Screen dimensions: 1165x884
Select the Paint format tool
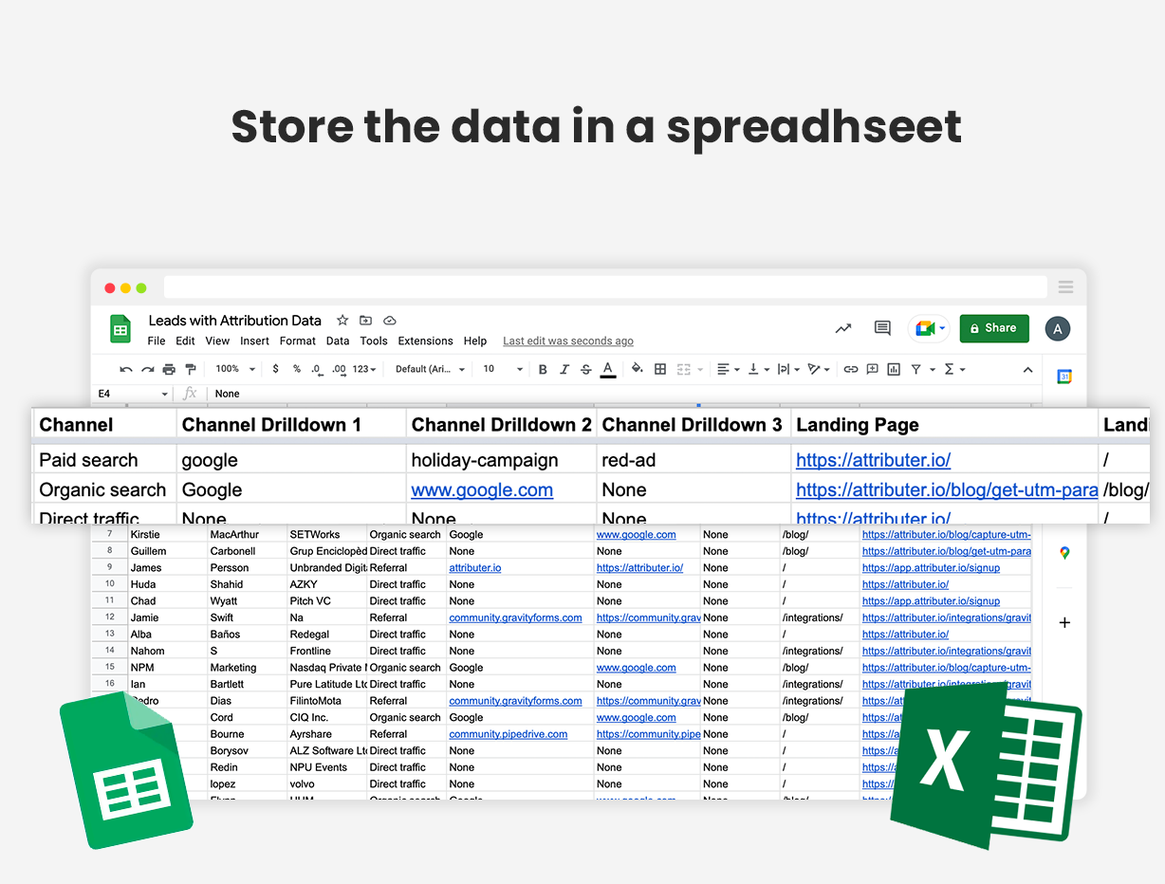[x=191, y=369]
